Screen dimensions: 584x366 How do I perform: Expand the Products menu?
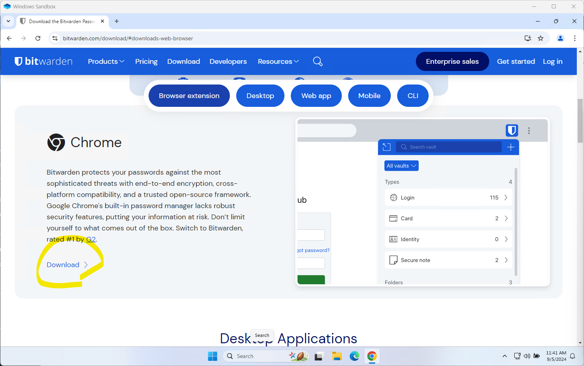click(106, 61)
